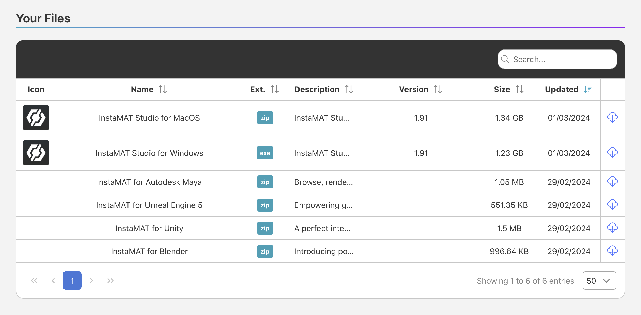The height and width of the screenshot is (315, 641).
Task: Go to last page of results
Action: pos(110,281)
